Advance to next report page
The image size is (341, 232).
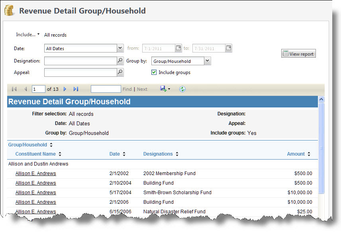[65, 89]
